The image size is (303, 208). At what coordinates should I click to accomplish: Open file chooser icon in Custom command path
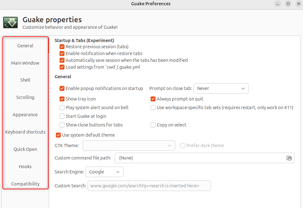(x=289, y=158)
